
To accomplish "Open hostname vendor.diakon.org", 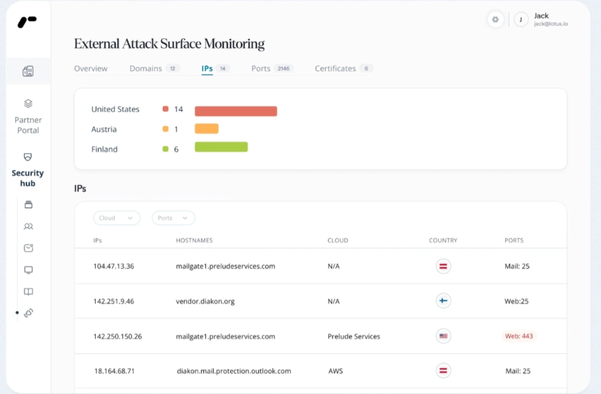I will (207, 301).
